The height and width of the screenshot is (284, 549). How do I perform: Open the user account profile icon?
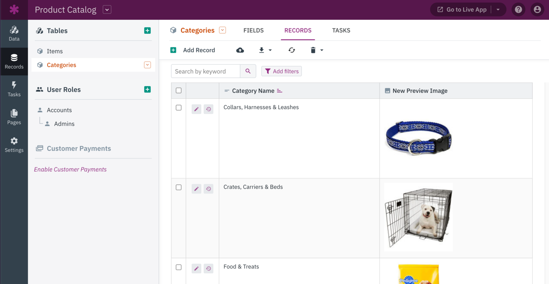537,10
